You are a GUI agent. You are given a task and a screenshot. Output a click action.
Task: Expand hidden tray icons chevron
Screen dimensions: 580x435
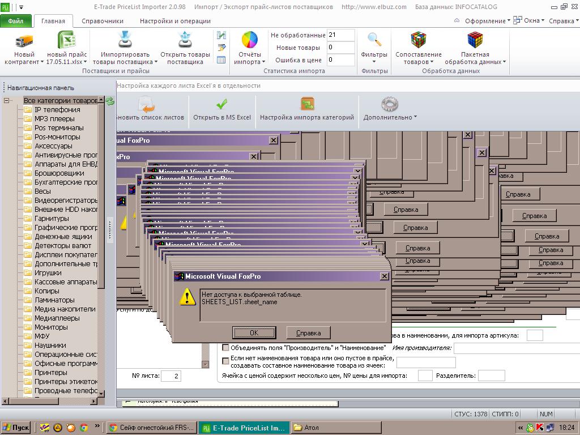(521, 428)
